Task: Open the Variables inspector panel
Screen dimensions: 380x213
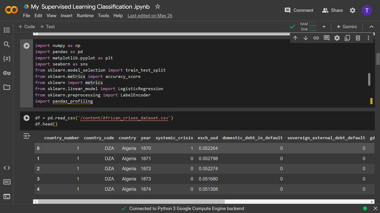Action: tap(7, 59)
